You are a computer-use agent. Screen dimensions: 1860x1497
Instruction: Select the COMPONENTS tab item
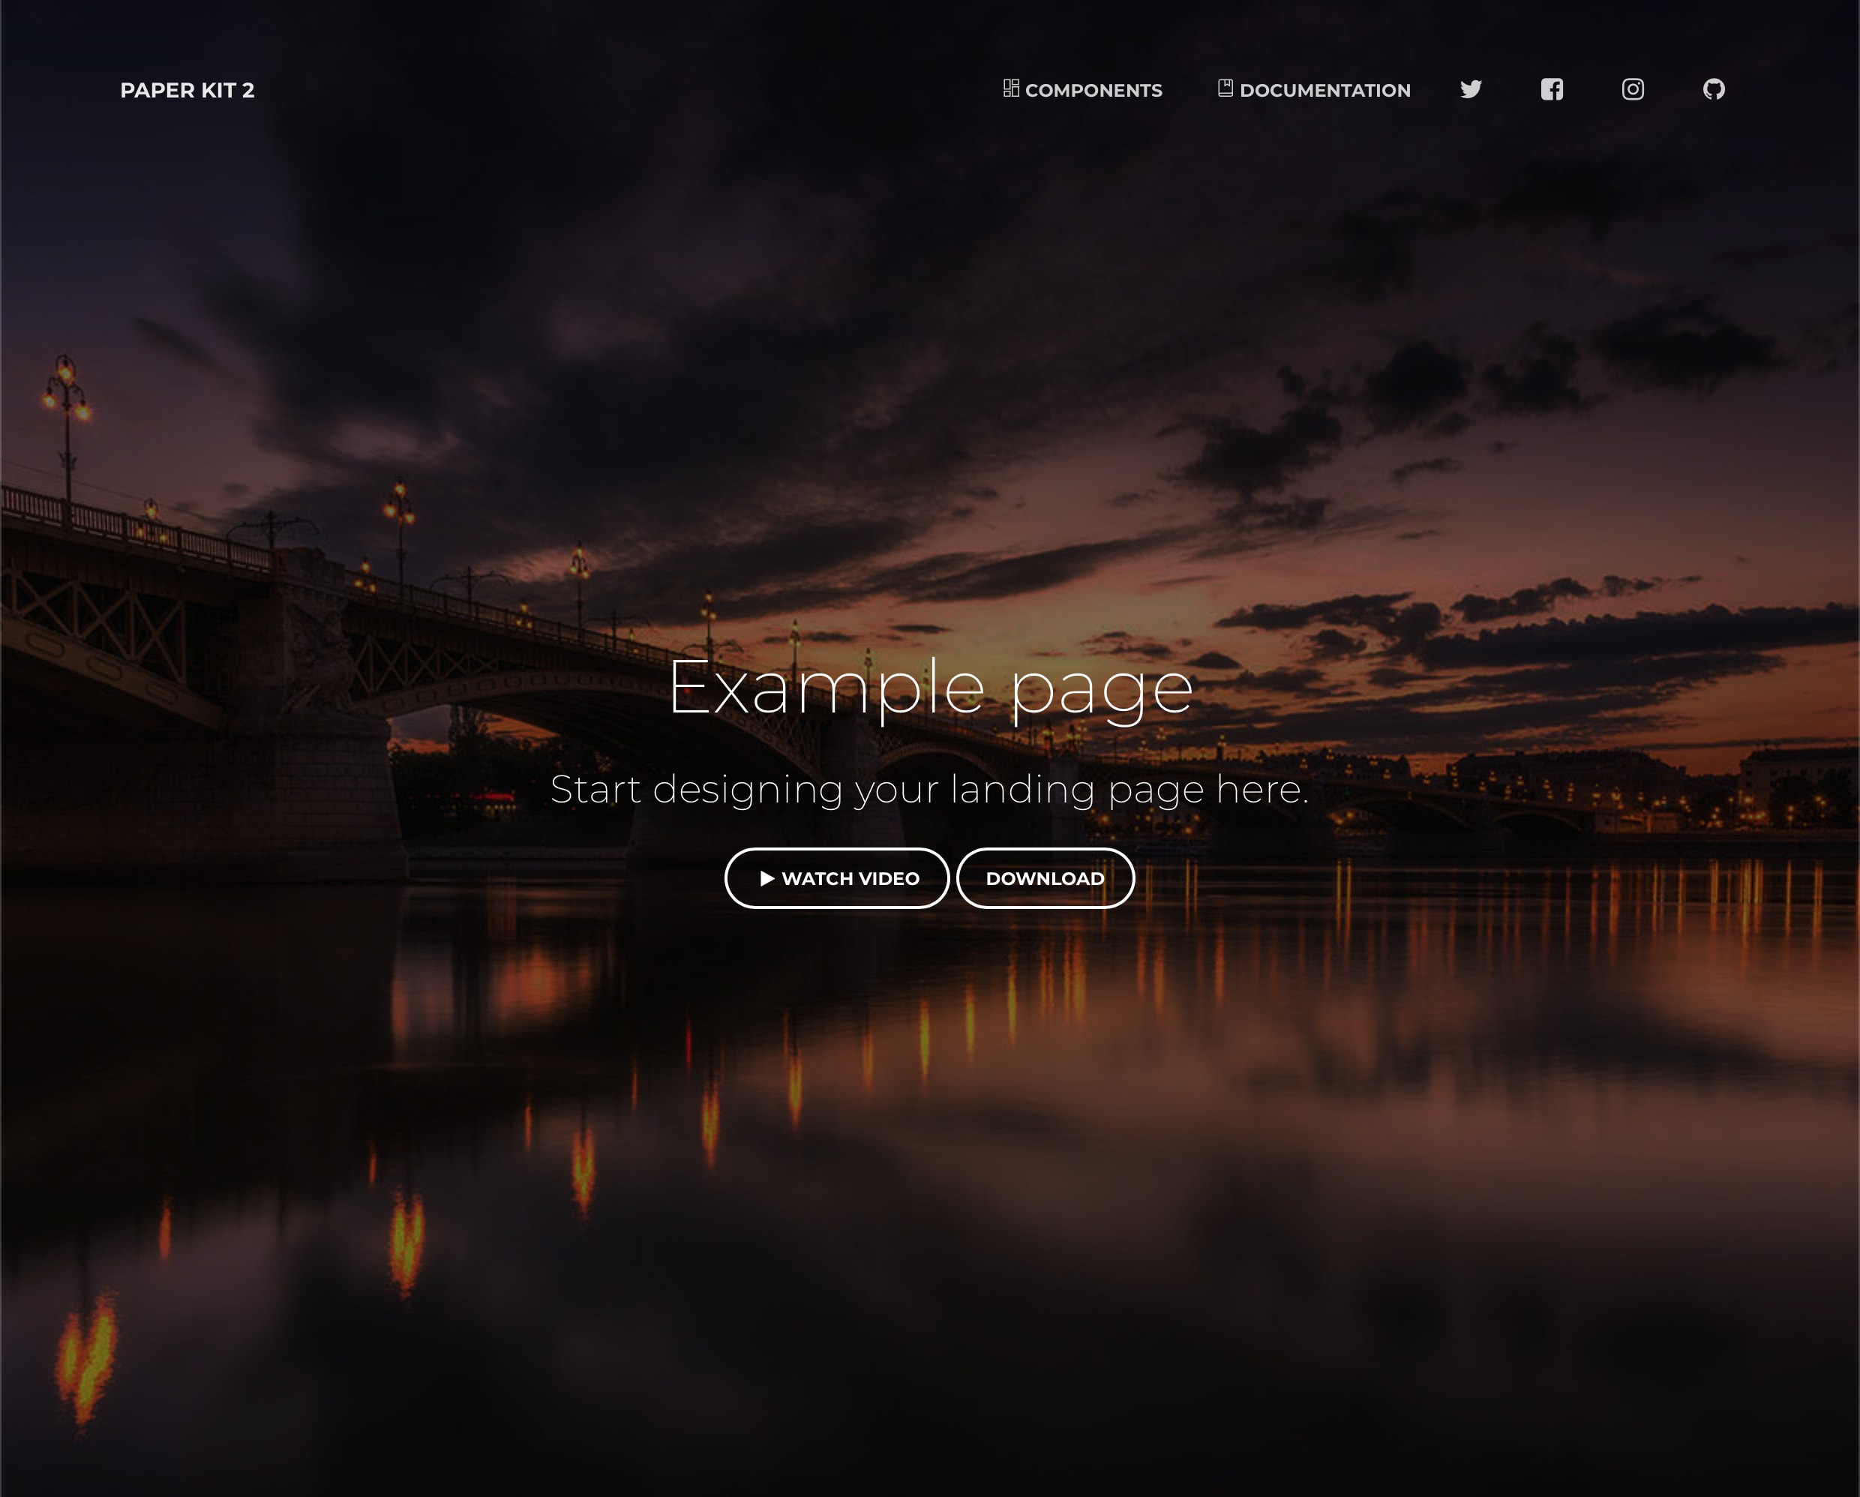(1083, 88)
